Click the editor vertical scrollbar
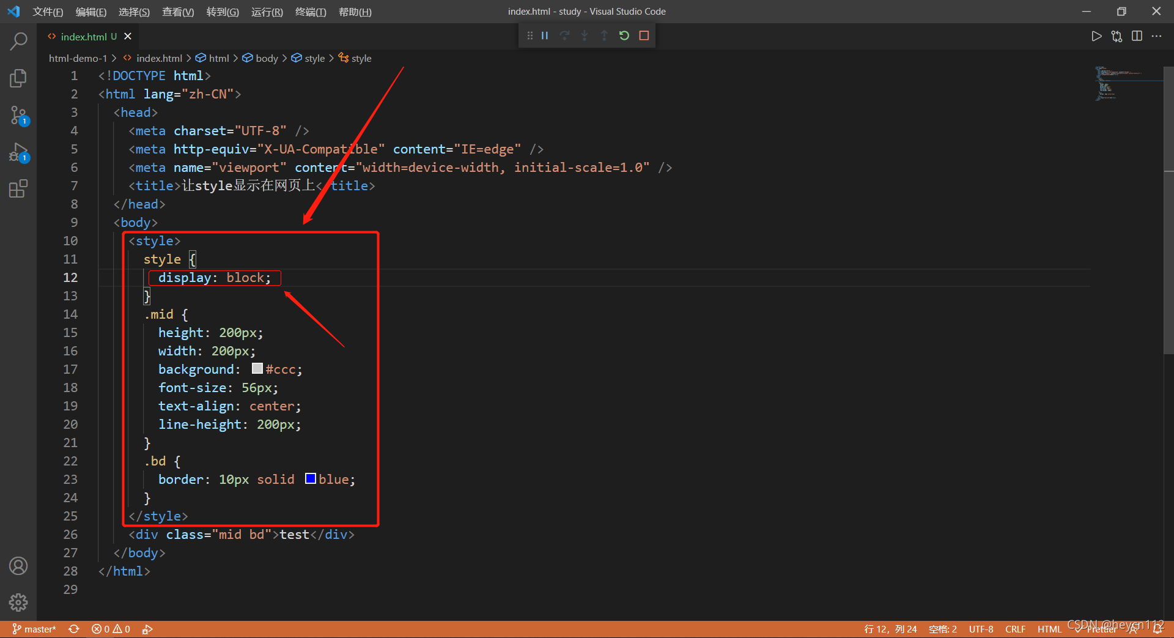Image resolution: width=1174 pixels, height=638 pixels. tap(1168, 210)
